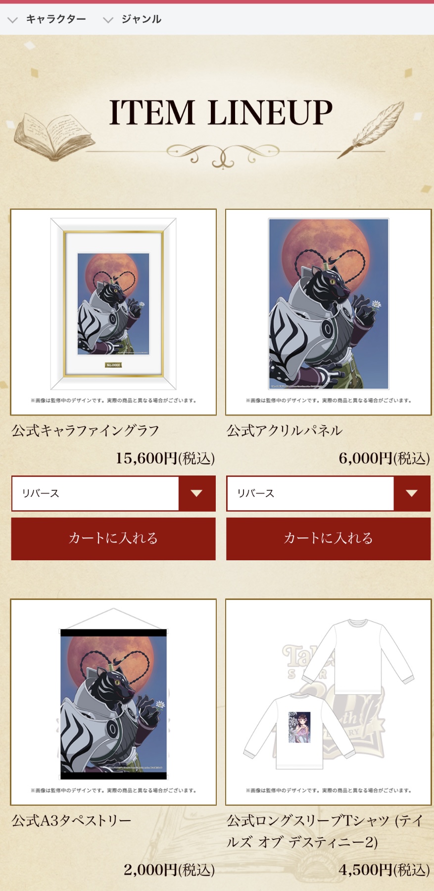Image resolution: width=434 pixels, height=891 pixels.
Task: Open リバース dropdown for キャラファイングラフ
Action: point(113,493)
